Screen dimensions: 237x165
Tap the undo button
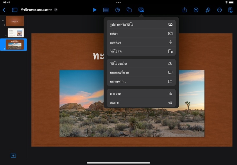click(x=196, y=10)
